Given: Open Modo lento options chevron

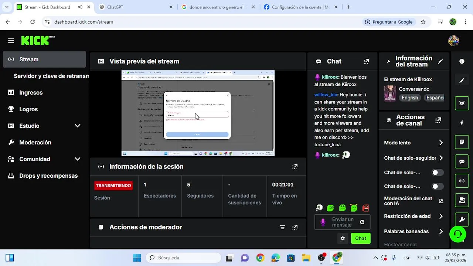Looking at the screenshot, I should coord(441,143).
